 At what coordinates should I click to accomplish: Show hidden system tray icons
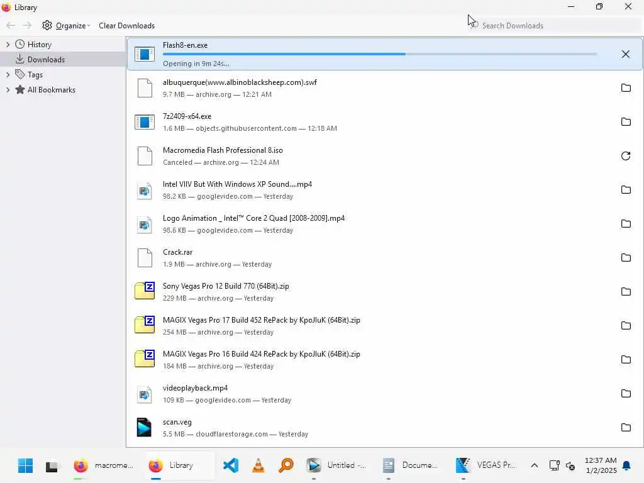[x=535, y=465]
